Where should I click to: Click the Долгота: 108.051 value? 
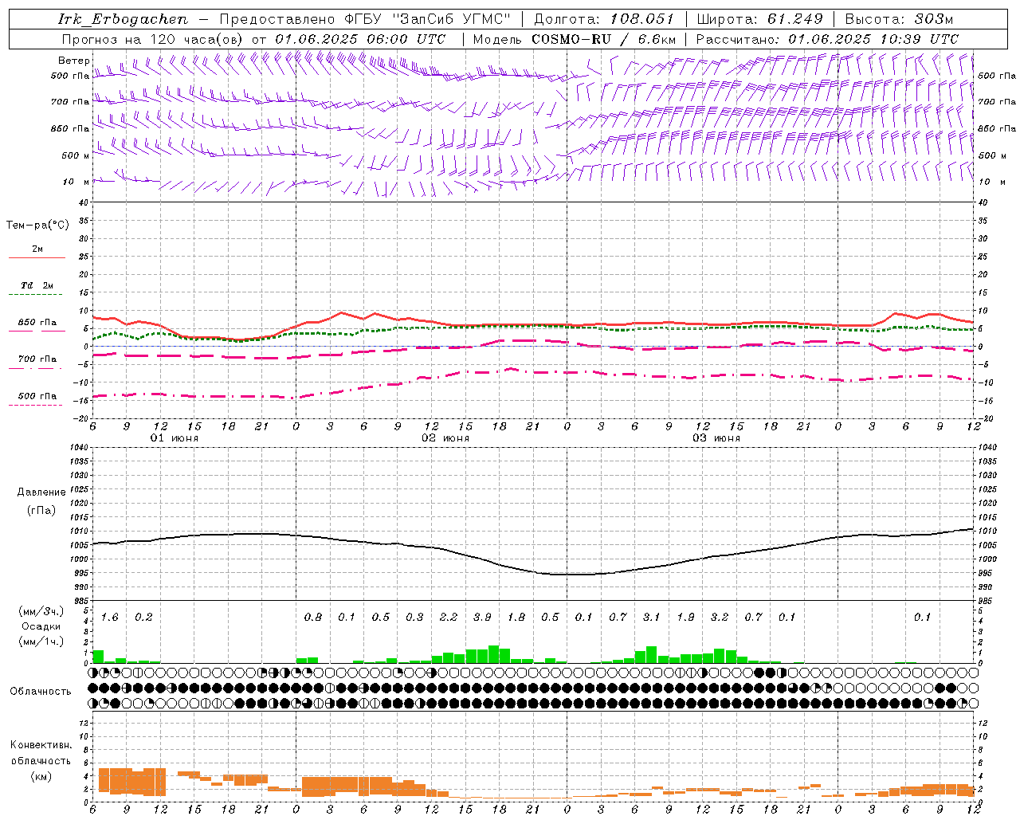pyautogui.click(x=603, y=19)
